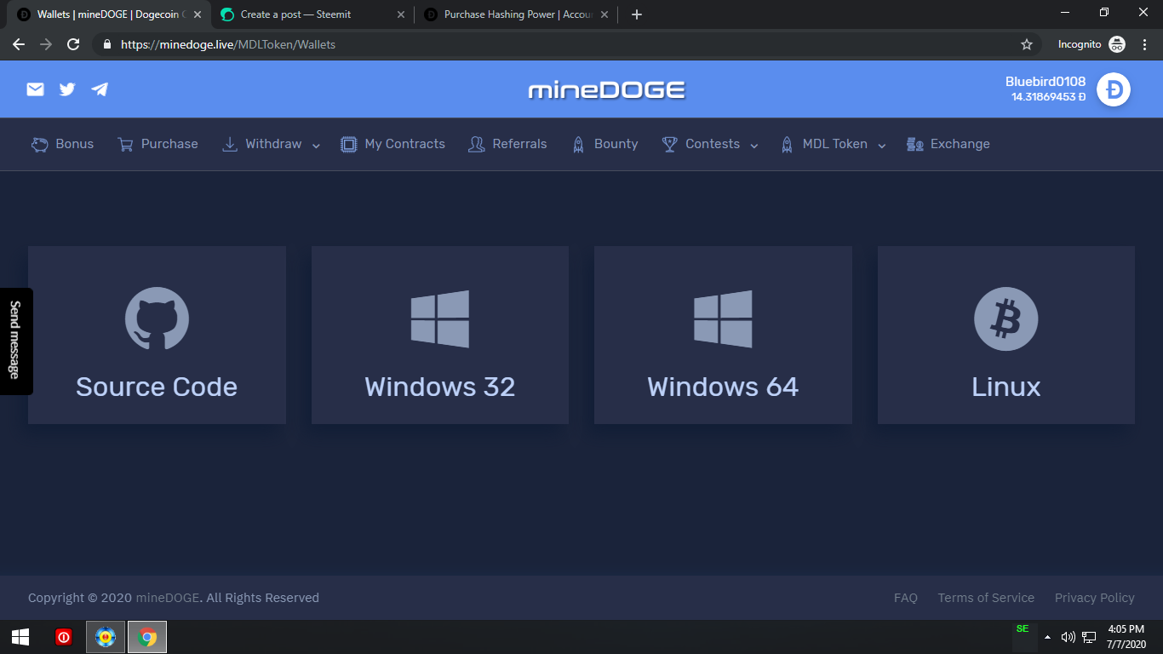Click the download arrow Withdraw icon
Screen dimensions: 1163x654
coord(230,145)
